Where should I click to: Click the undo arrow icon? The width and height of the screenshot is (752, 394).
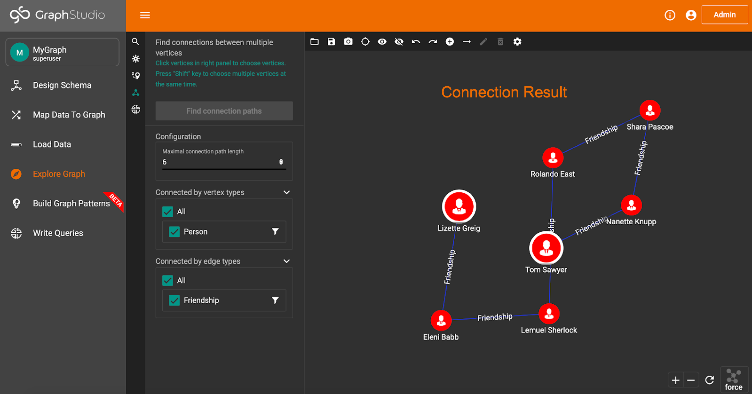pos(416,41)
